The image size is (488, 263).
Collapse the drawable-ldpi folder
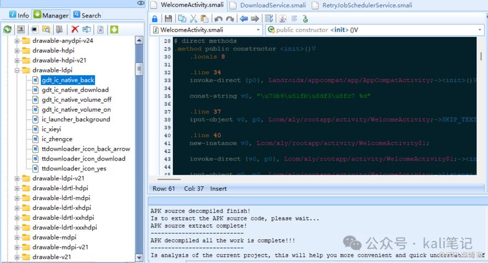point(17,70)
